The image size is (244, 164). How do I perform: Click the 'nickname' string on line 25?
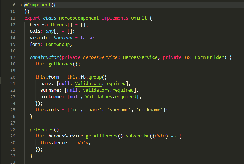149,110
